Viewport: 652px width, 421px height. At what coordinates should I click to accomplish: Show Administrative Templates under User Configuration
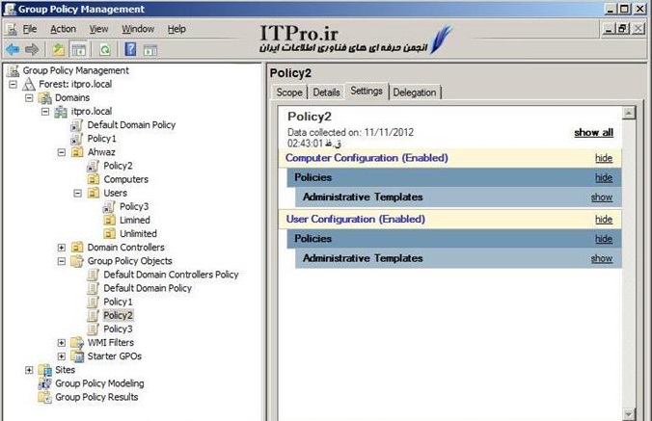pos(601,259)
